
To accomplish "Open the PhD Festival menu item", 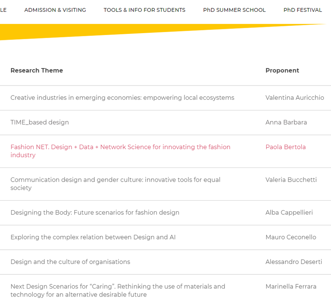I will click(302, 10).
